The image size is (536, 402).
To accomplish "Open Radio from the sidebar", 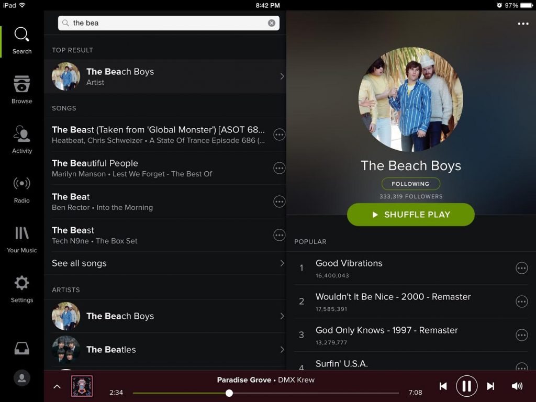I will tap(22, 189).
